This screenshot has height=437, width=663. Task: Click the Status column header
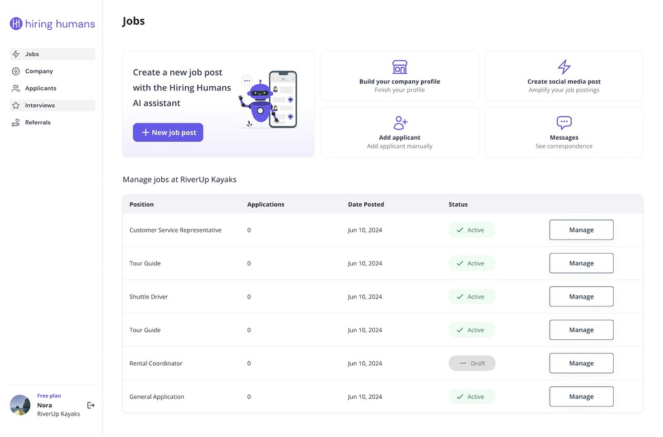click(458, 204)
